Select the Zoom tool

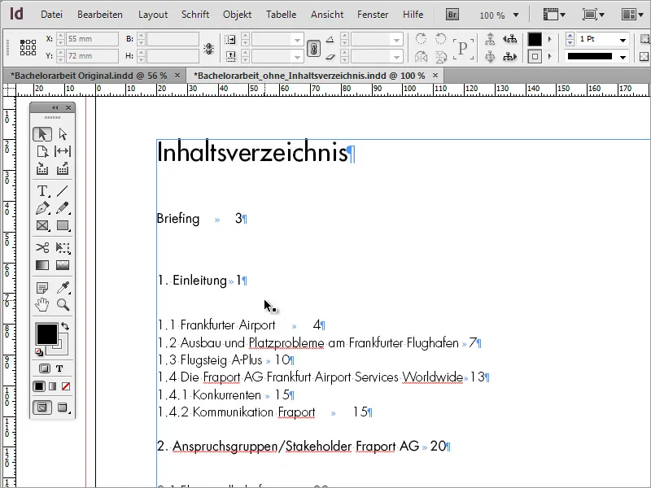63,304
